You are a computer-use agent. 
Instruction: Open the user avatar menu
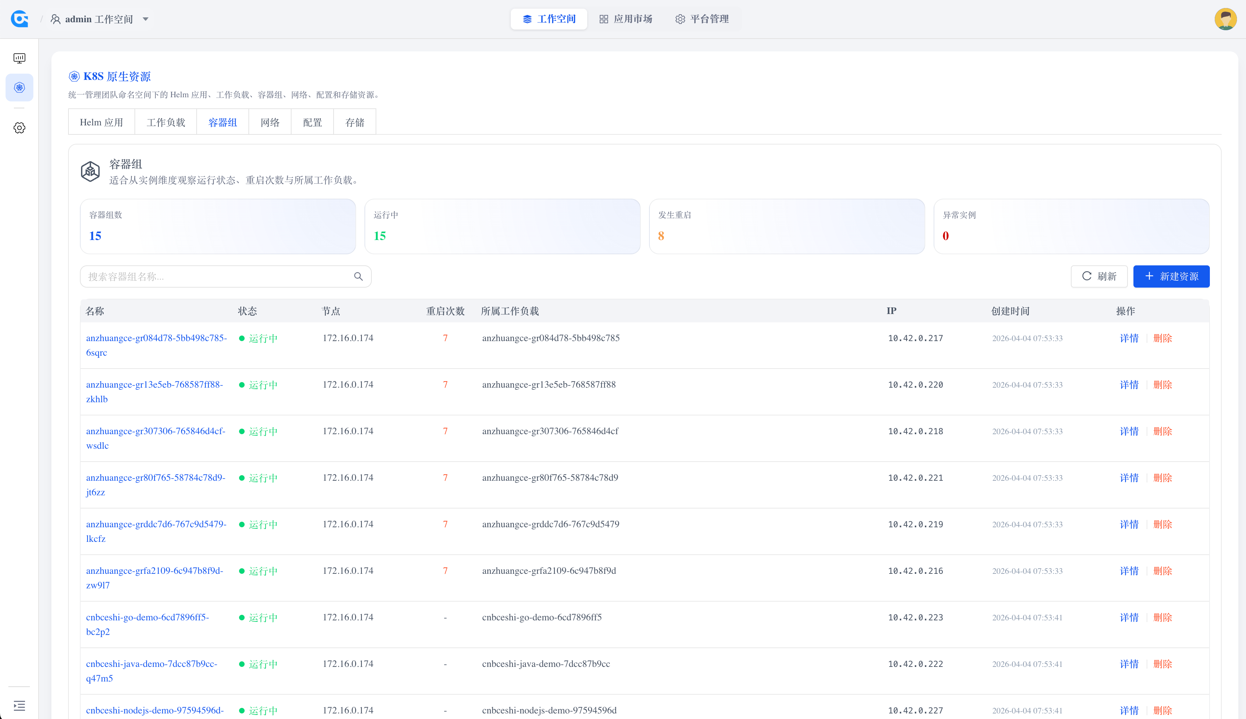point(1225,19)
